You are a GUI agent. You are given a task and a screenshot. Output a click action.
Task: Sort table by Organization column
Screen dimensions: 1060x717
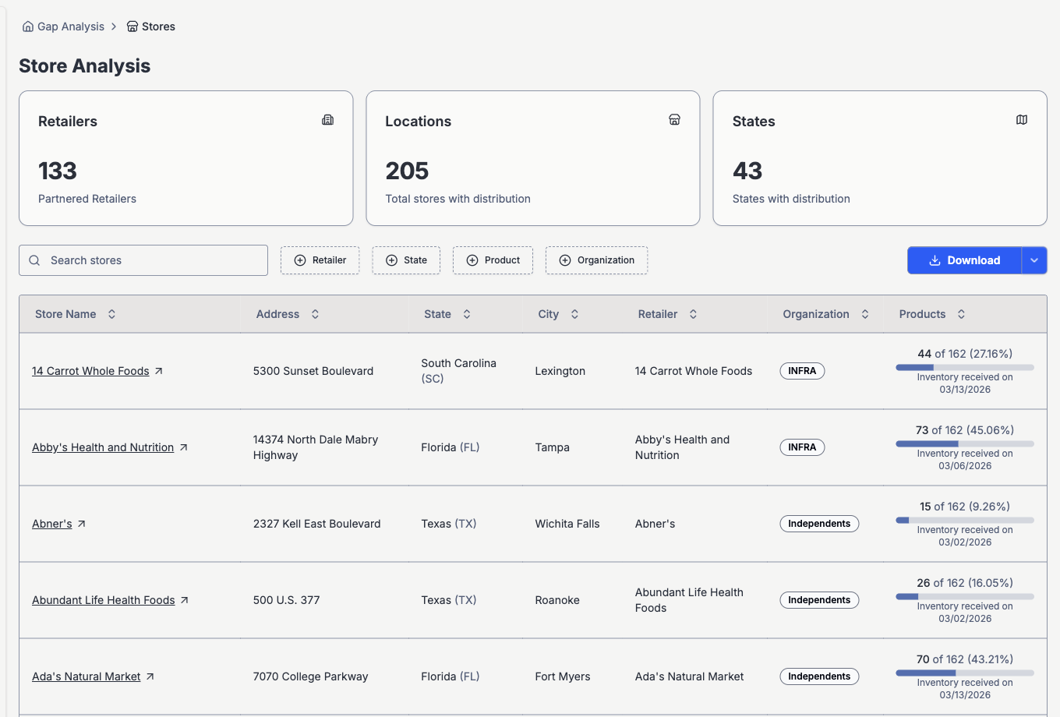(826, 314)
